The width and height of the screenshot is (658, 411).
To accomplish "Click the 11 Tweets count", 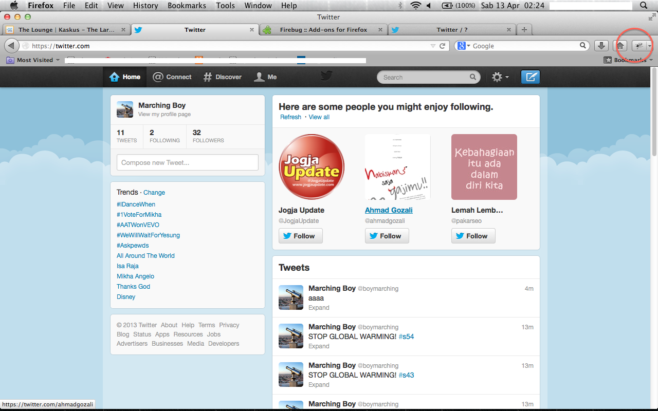I will (126, 136).
